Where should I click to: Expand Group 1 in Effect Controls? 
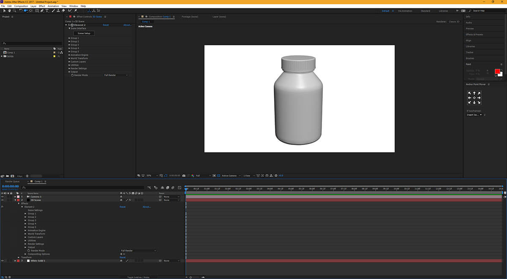69,38
